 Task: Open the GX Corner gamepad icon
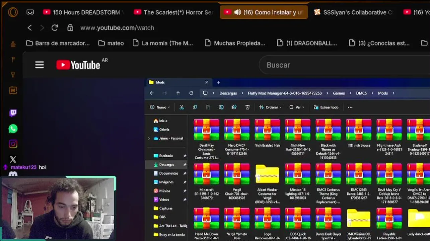[x=30, y=12]
